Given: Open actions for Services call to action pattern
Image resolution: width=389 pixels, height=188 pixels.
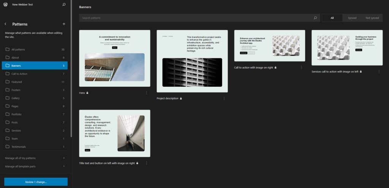Looking at the screenshot, I should 379,71.
